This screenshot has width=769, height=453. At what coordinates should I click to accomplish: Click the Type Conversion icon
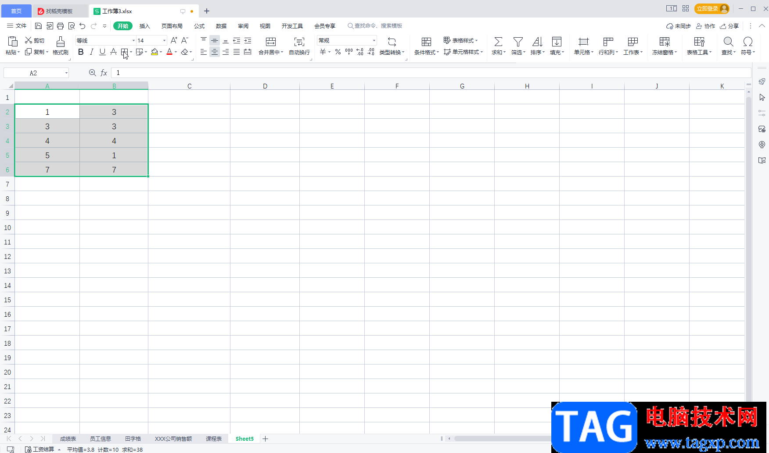point(392,42)
